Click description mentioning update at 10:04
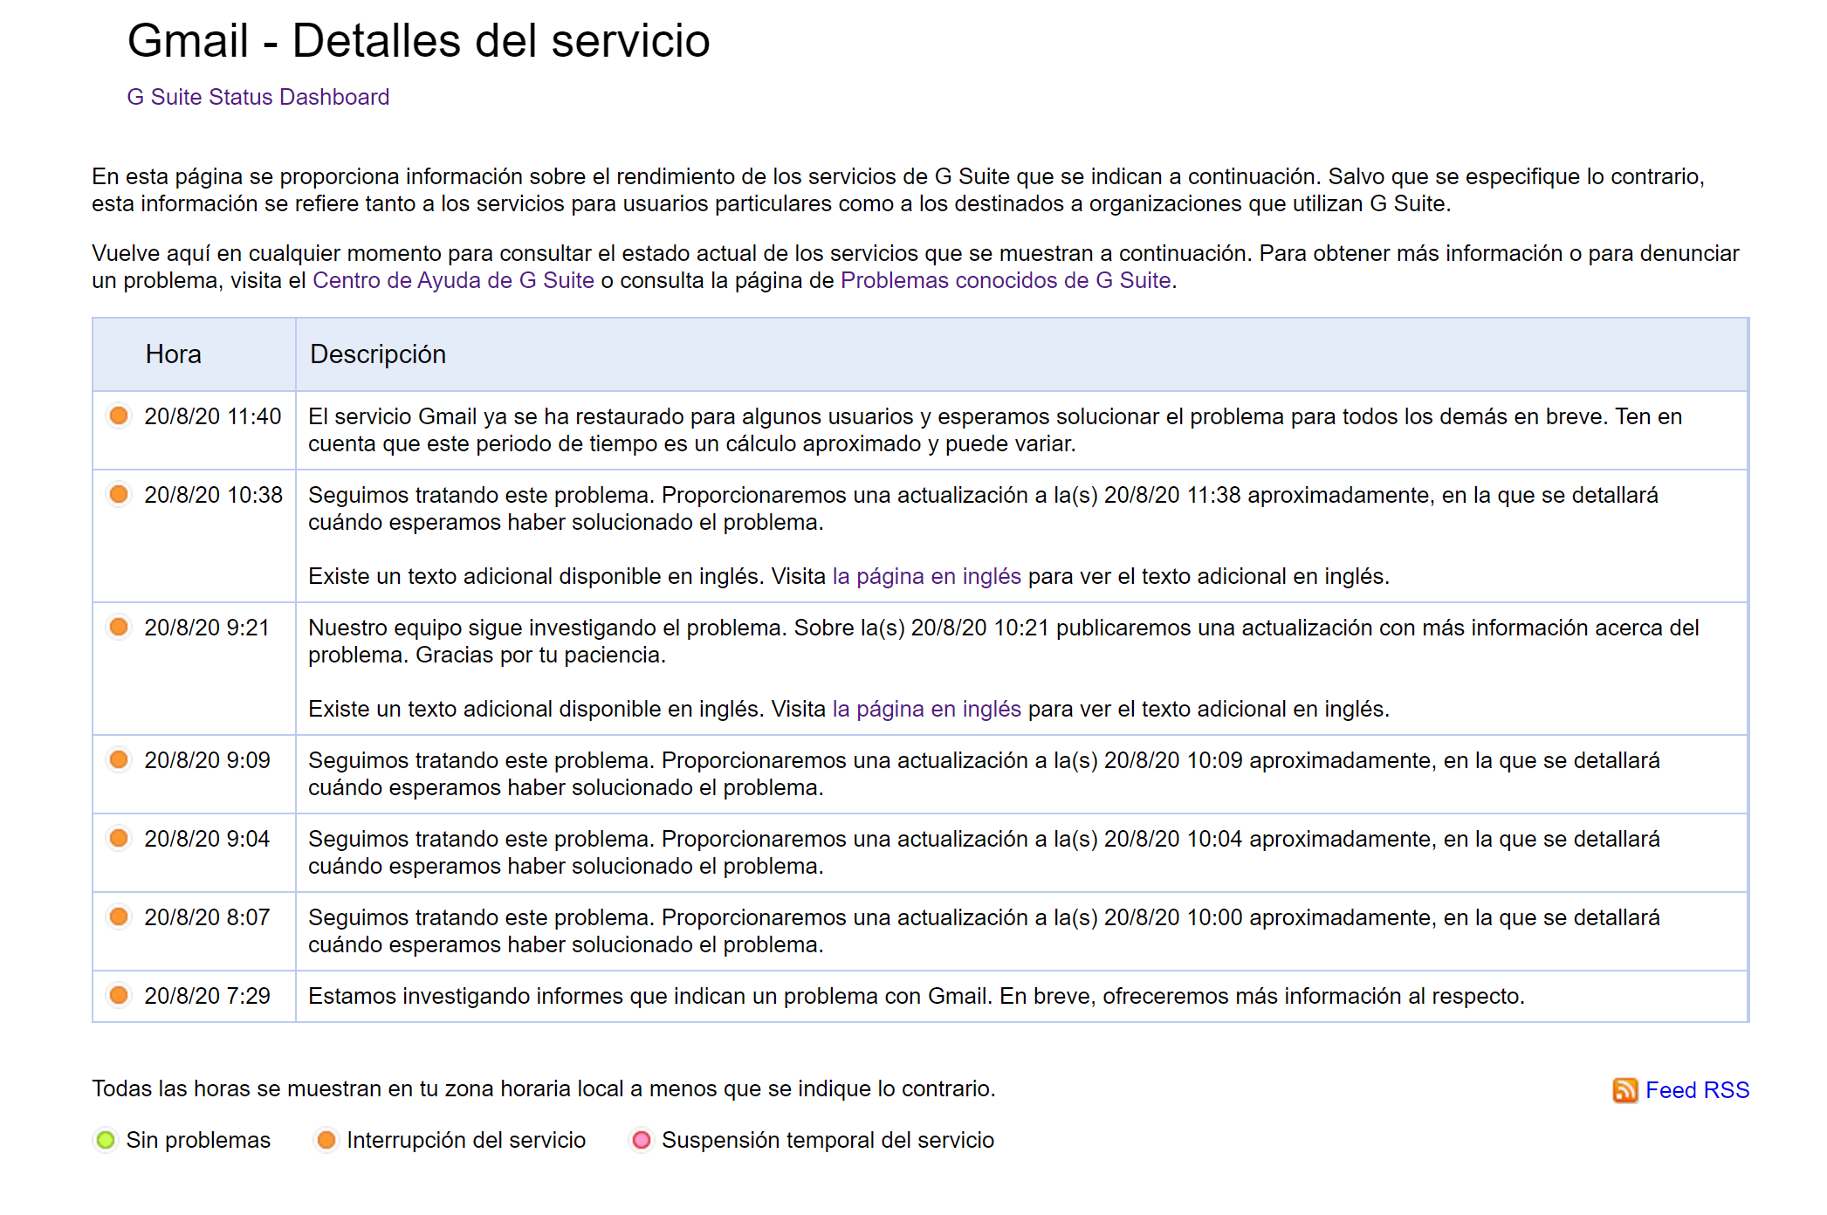Screen dimensions: 1827x1215 (x=984, y=853)
